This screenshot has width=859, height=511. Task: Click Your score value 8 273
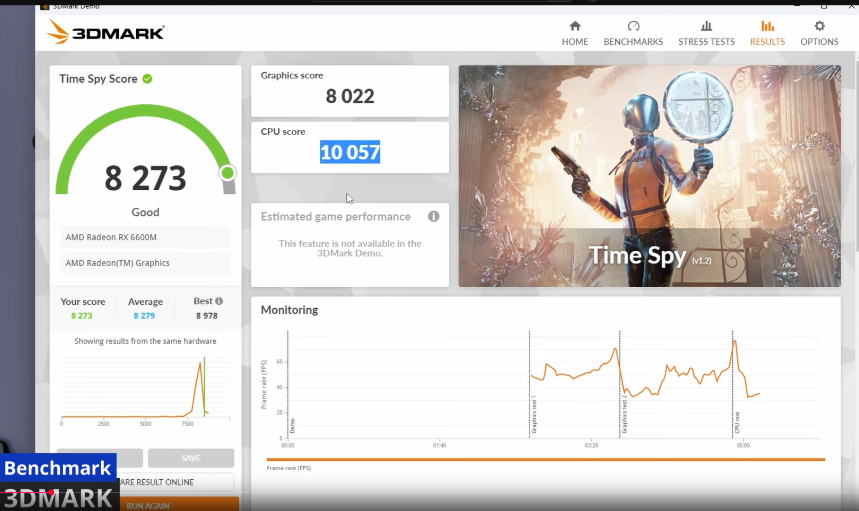[82, 316]
